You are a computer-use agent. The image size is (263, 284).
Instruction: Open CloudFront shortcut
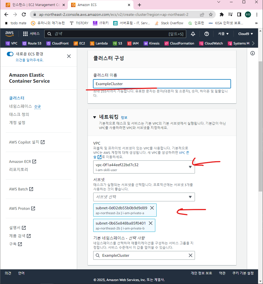[x=57, y=43]
